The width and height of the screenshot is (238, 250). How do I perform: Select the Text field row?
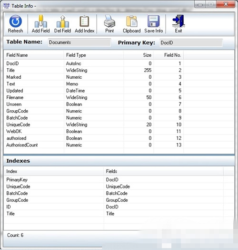point(119,84)
